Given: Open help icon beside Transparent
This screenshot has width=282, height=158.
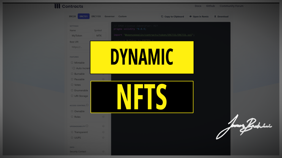Looking at the screenshot, I should click(103, 132).
